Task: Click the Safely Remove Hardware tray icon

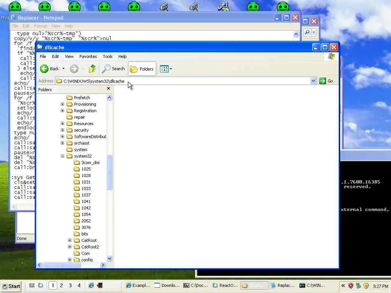Action: 358,286
